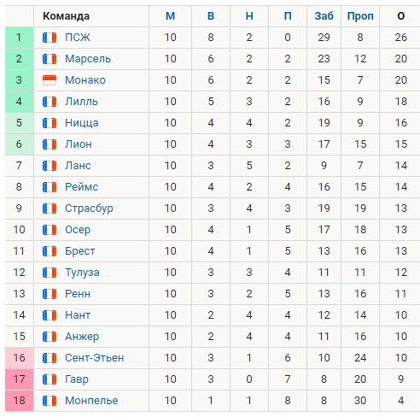Sort table by the В column header
420x417 pixels.
[x=211, y=16]
